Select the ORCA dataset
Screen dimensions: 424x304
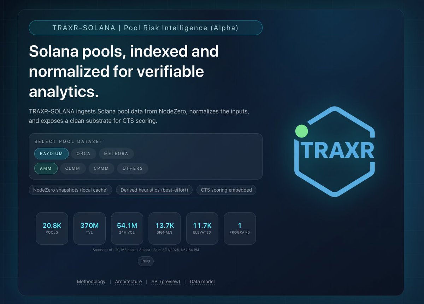(x=83, y=154)
